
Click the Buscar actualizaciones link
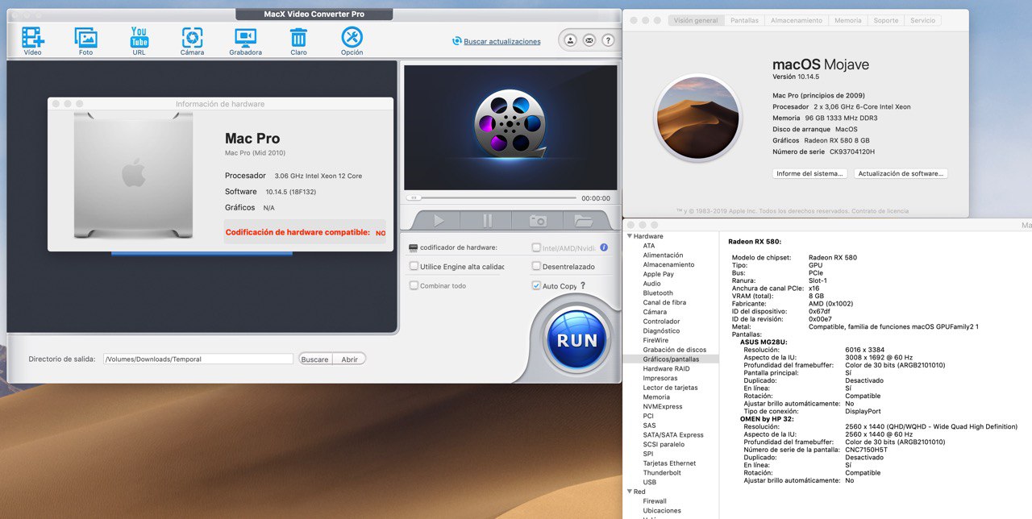[502, 41]
